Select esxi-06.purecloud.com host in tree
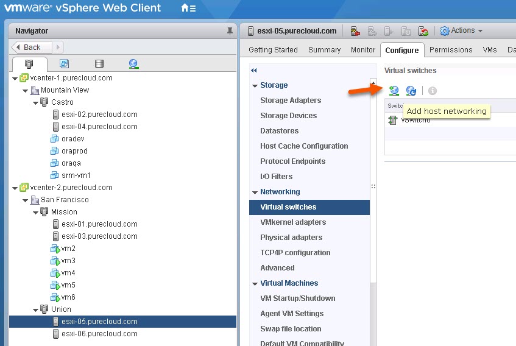This screenshot has width=516, height=346. click(99, 333)
